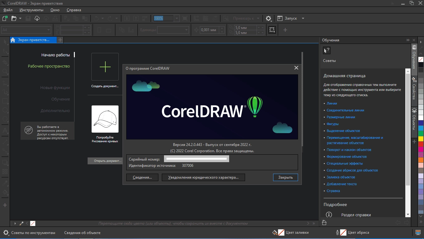424x239 pixels.
Task: Click the plus quick customize icon on property bar
Action: [x=285, y=30]
